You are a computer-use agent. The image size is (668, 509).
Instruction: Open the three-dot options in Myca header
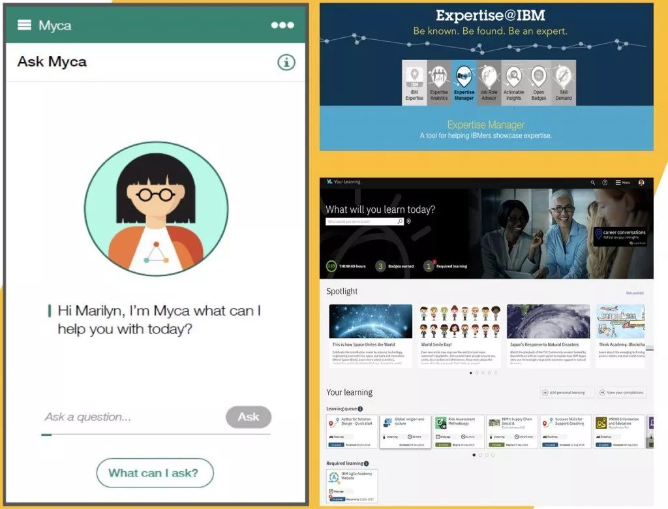tap(282, 25)
